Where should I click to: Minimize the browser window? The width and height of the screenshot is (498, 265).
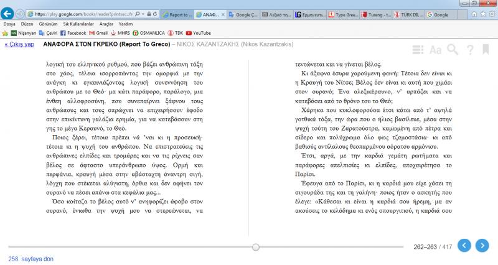click(x=465, y=3)
